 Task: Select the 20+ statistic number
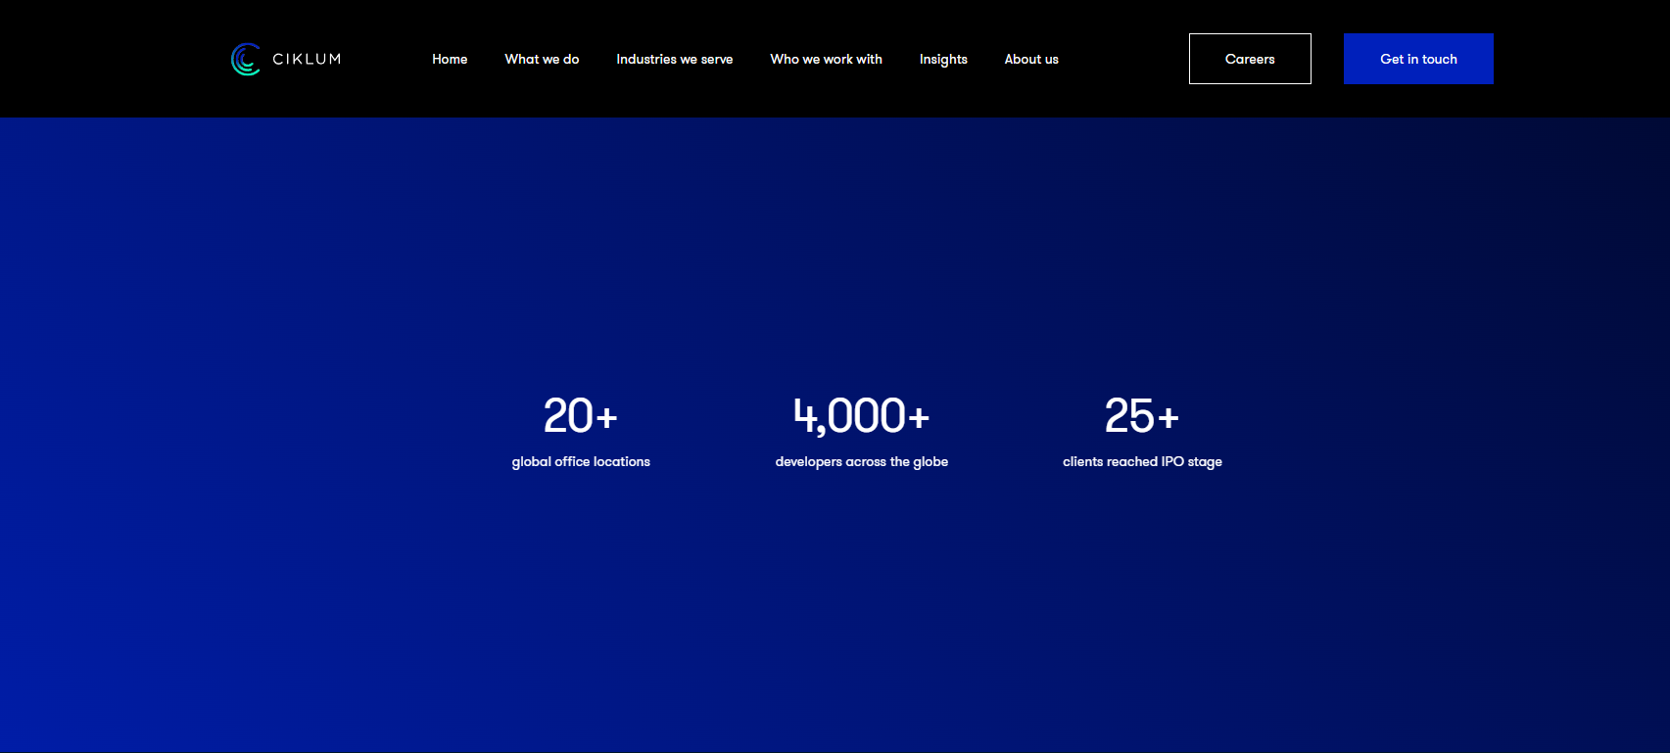coord(581,416)
